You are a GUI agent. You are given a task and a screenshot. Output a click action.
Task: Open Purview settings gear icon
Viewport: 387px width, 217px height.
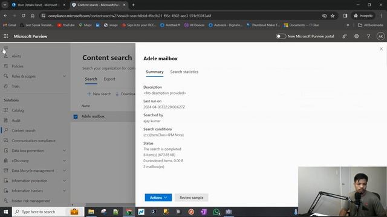click(x=356, y=36)
